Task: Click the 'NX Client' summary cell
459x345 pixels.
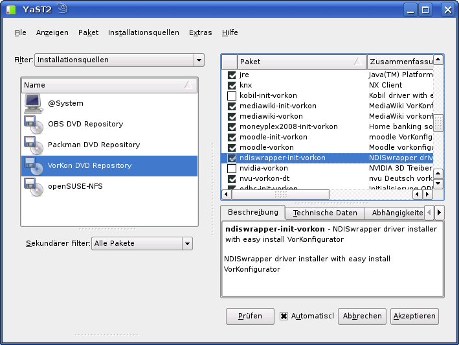Action: click(386, 86)
